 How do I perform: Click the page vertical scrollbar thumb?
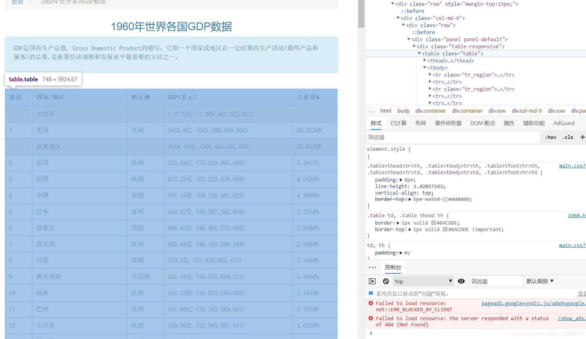point(361,13)
